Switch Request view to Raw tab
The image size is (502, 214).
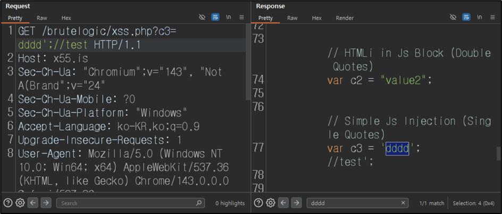tap(41, 18)
